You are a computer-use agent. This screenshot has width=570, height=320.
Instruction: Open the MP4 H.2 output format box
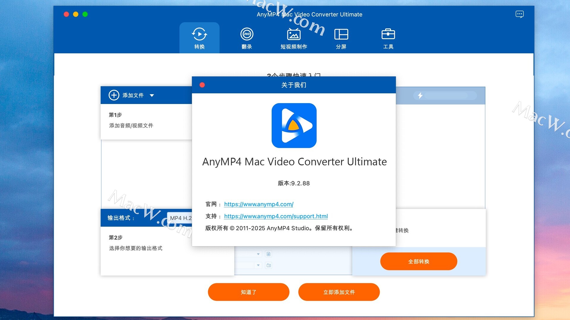click(179, 218)
